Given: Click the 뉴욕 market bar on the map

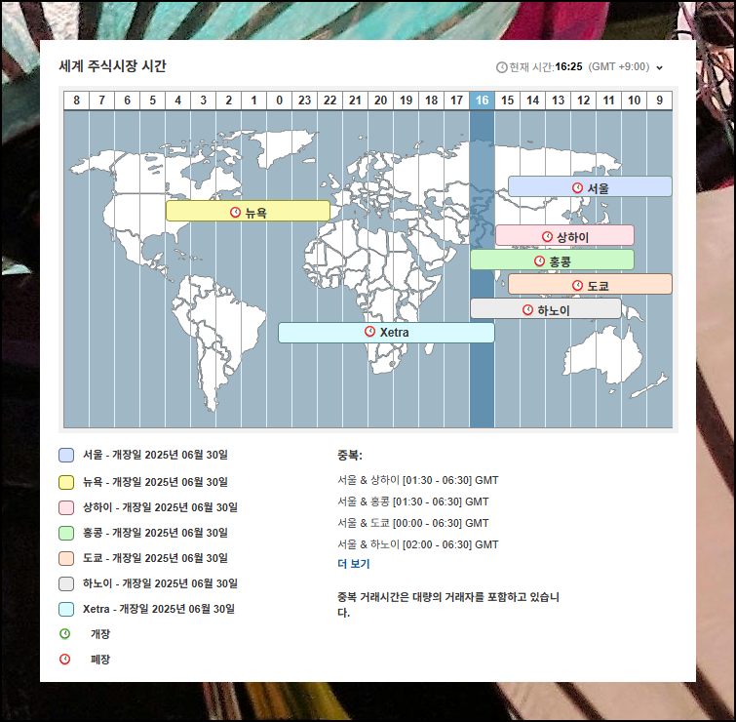Looking at the screenshot, I should (x=248, y=211).
